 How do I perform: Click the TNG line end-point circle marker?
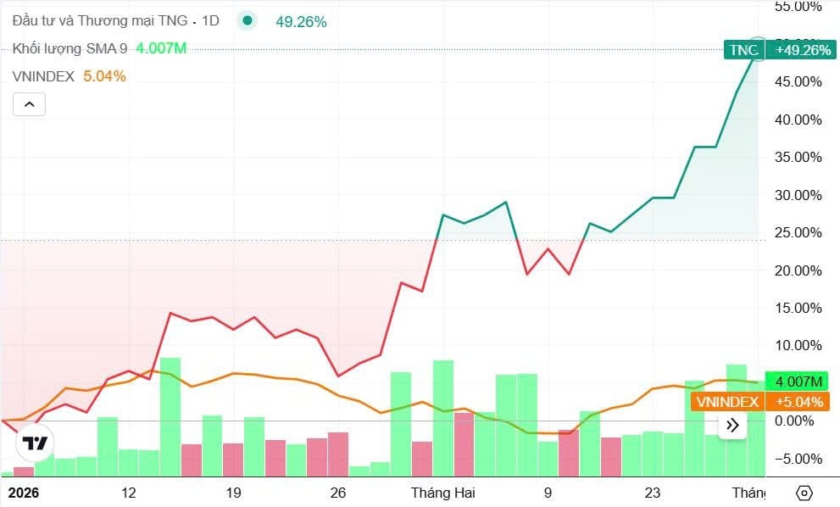point(758,49)
